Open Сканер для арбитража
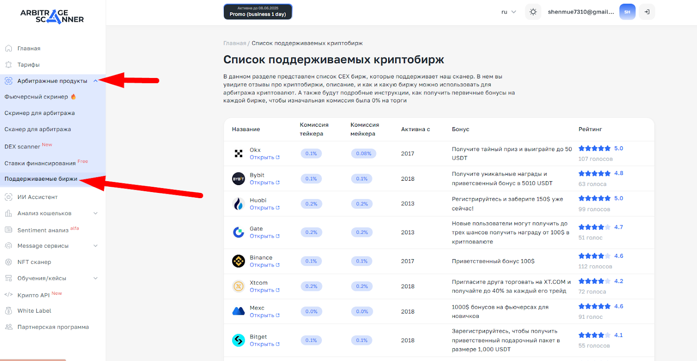697x361 pixels. click(37, 129)
